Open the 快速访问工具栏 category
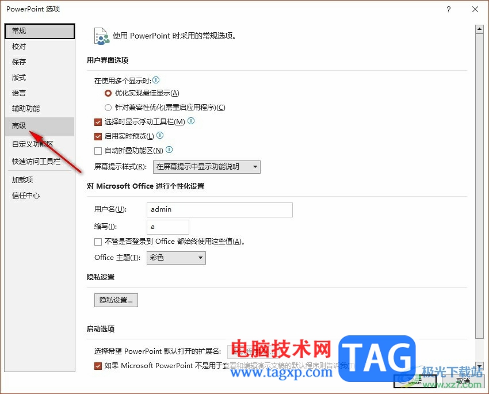Image resolution: width=489 pixels, height=394 pixels. tap(40, 162)
